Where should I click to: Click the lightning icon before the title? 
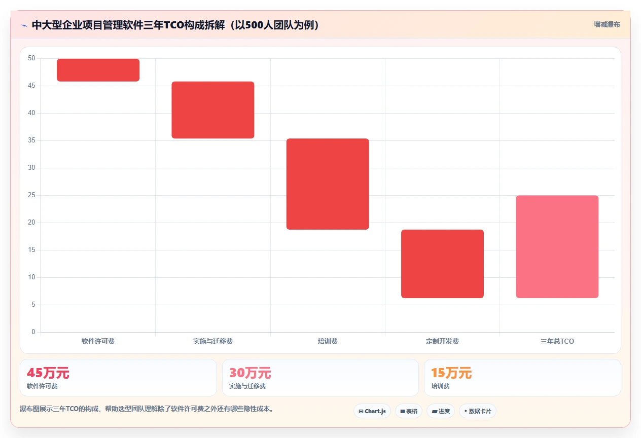[x=24, y=25]
